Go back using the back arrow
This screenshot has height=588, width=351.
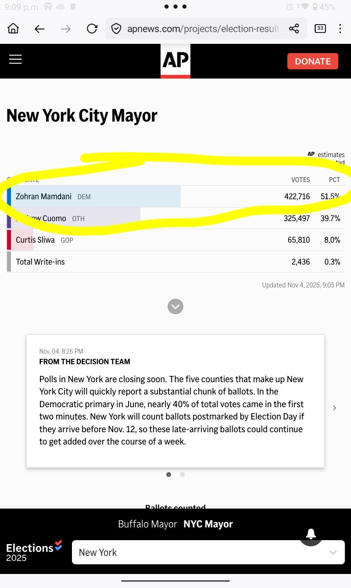pyautogui.click(x=39, y=29)
